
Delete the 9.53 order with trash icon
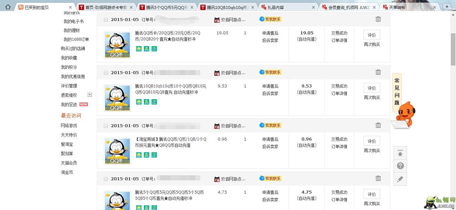[x=378, y=72]
